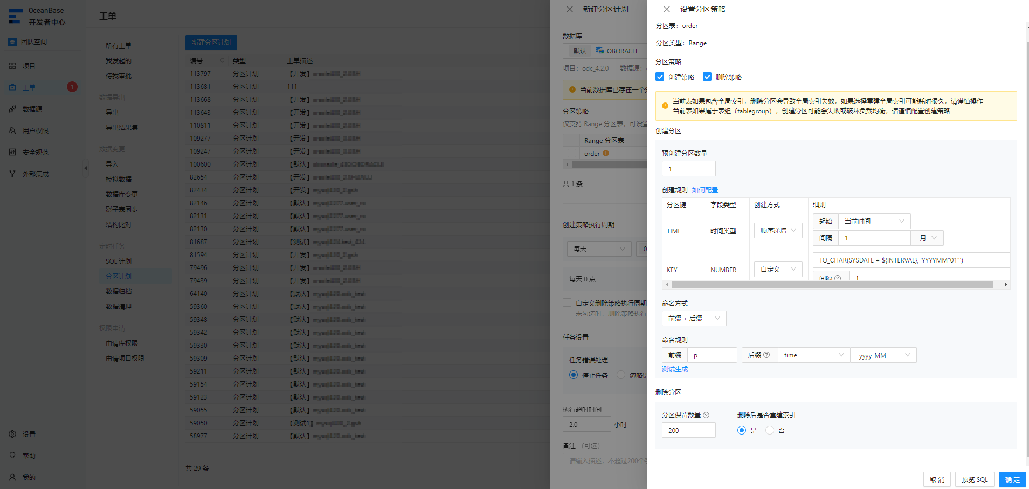Image resolution: width=1029 pixels, height=489 pixels.
Task: Open 设置 gear icon in sidebar
Action: coord(12,434)
